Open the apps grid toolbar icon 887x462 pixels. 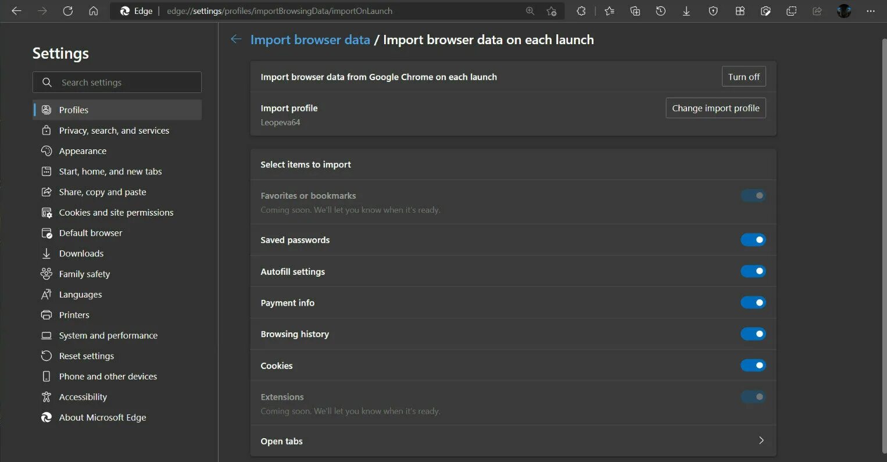point(740,11)
